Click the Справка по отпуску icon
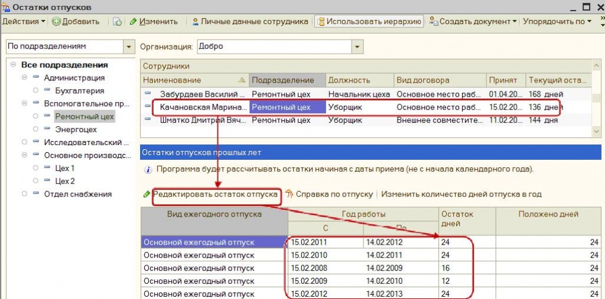Screen dimensions: 605x299 click(x=290, y=194)
